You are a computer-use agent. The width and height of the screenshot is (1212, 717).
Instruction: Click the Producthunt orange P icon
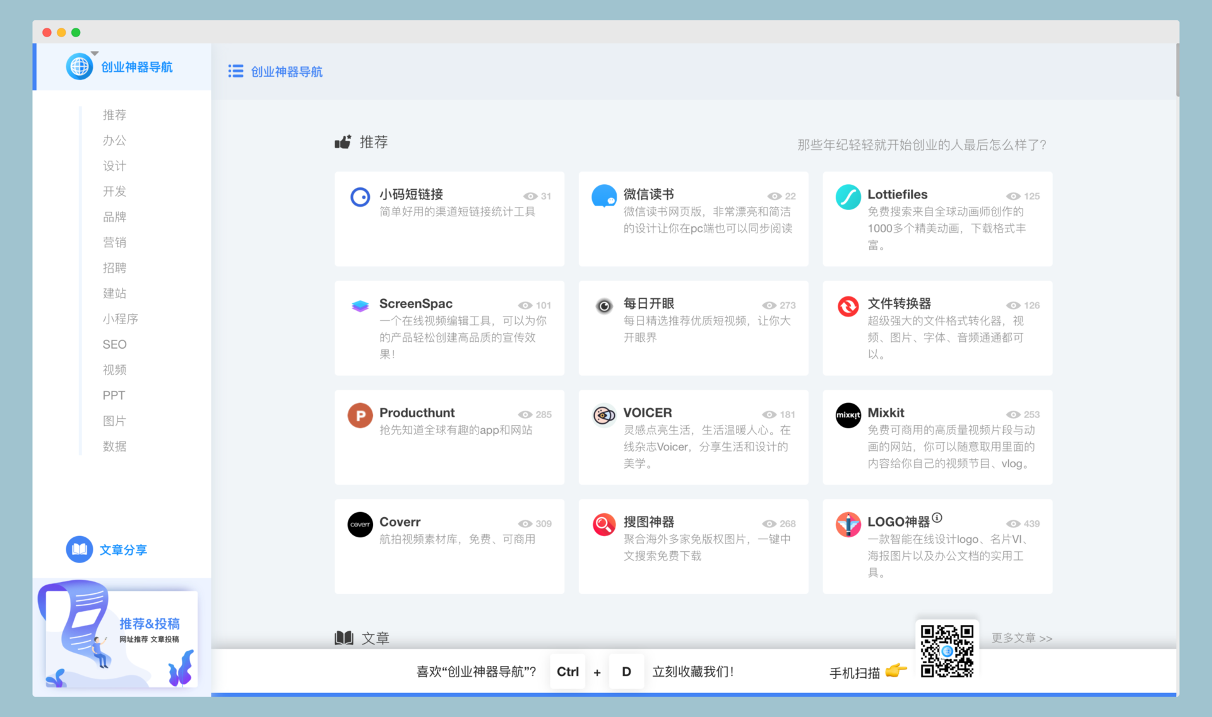click(x=360, y=416)
